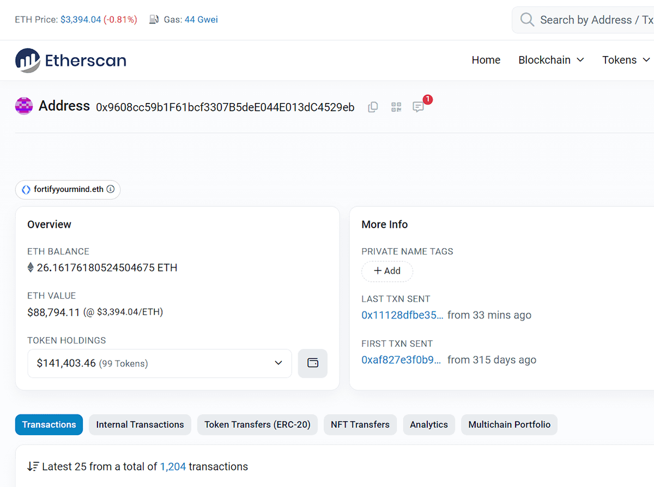
Task: Click the fortifyyourmind.eth name tag
Action: (x=68, y=190)
